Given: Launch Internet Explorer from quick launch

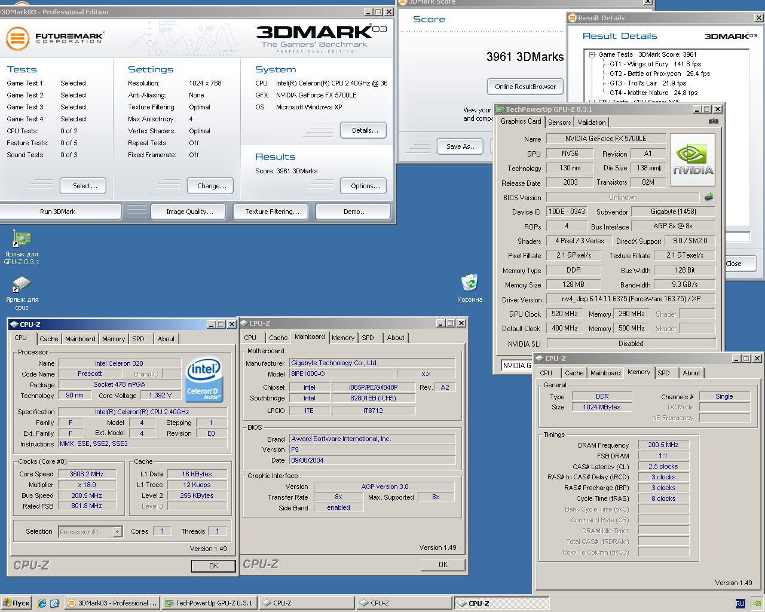Looking at the screenshot, I should click(42, 603).
